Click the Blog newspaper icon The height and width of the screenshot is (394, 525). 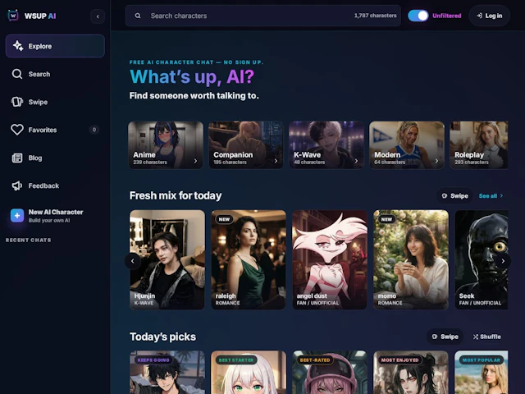(x=17, y=158)
